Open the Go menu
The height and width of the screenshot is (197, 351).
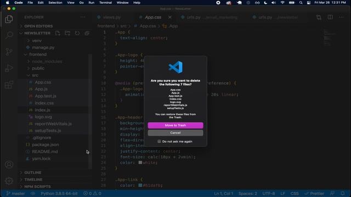pyautogui.click(x=81, y=3)
